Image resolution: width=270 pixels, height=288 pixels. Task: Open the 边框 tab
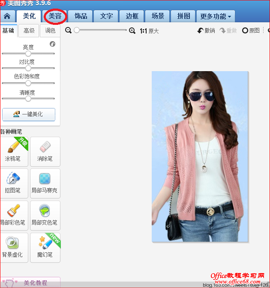(x=132, y=16)
